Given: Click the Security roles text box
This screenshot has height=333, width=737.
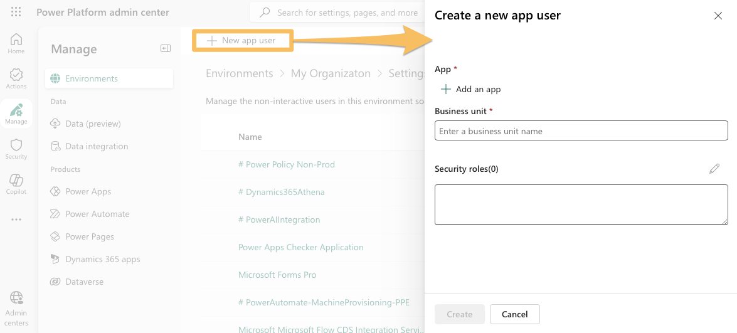Looking at the screenshot, I should pos(581,204).
